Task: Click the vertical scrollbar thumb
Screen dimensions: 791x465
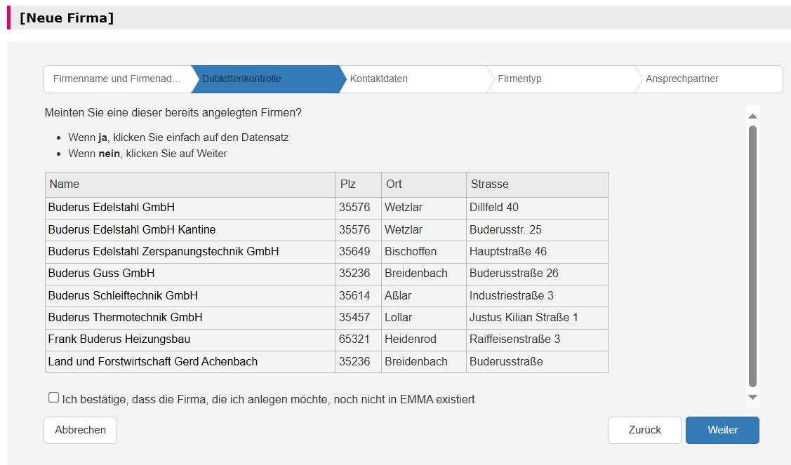Action: click(x=752, y=257)
